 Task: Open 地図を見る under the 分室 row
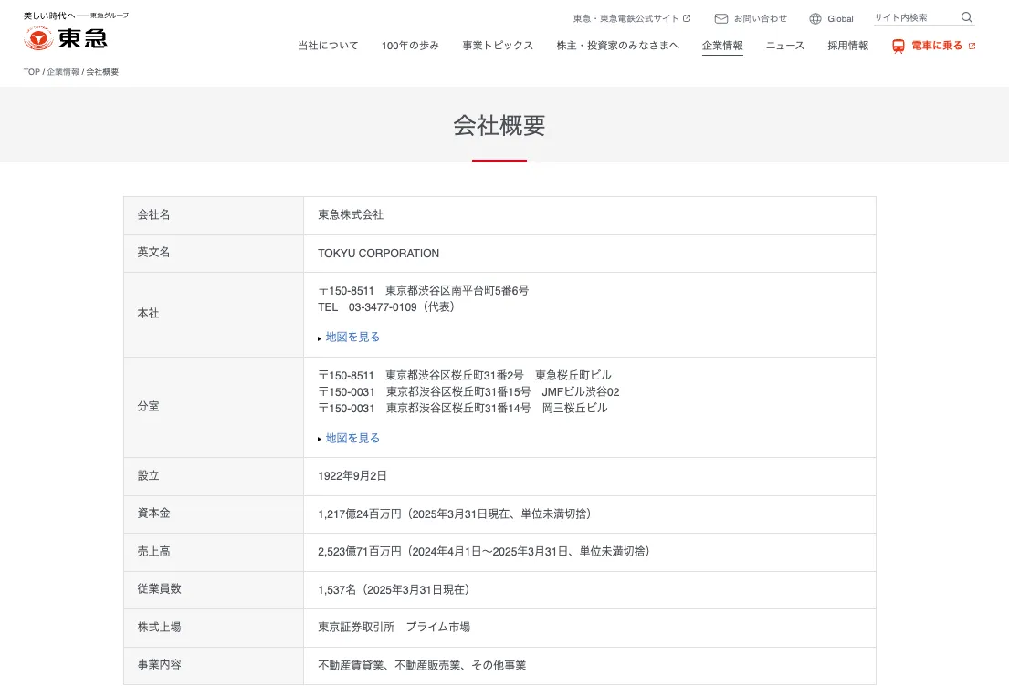tap(354, 438)
